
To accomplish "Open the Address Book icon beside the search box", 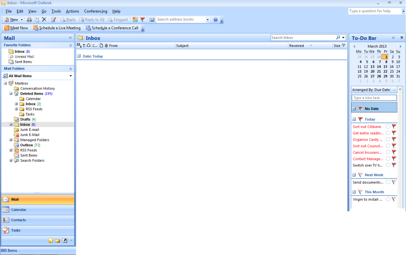I will tap(152, 19).
